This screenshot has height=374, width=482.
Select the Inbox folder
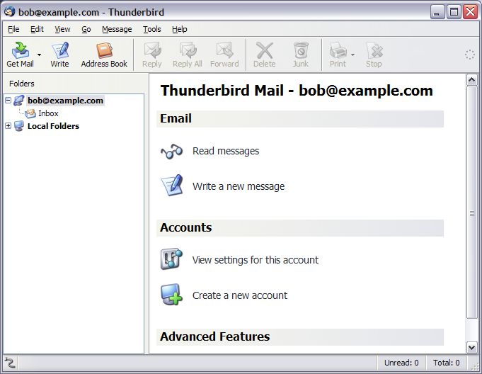pos(48,113)
